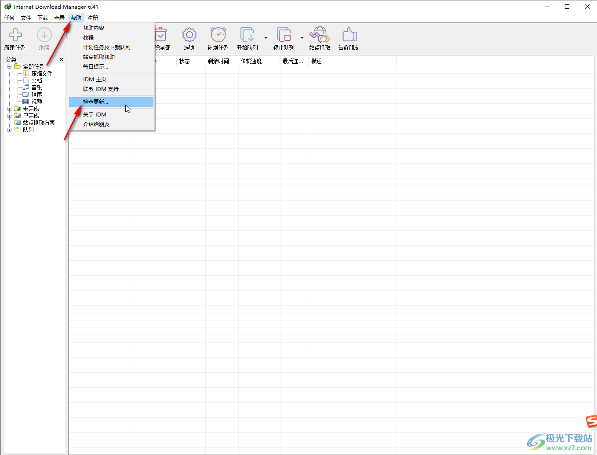597x455 pixels.
Task: Click the IDM app icon in title bar
Action: [7, 7]
